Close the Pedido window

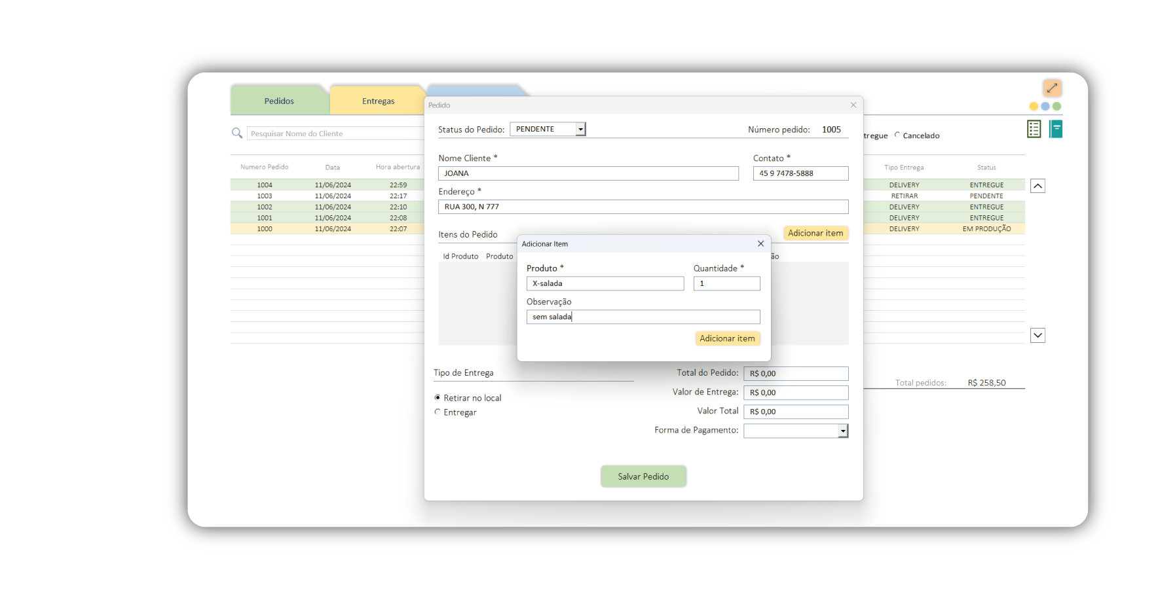pyautogui.click(x=853, y=105)
